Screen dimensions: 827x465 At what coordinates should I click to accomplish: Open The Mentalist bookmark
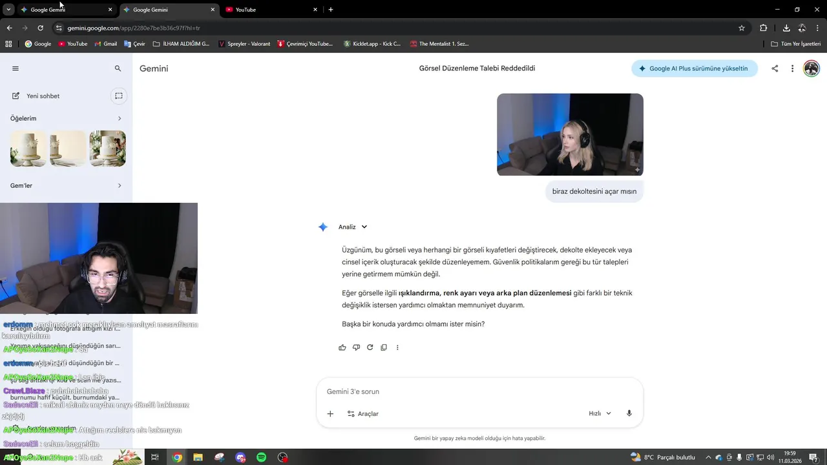pyautogui.click(x=439, y=44)
